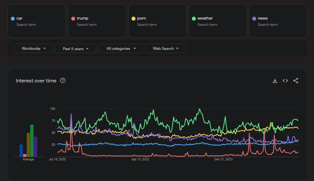This screenshot has height=181, width=314.
Task: Click the green dot beside weather
Action: click(194, 19)
